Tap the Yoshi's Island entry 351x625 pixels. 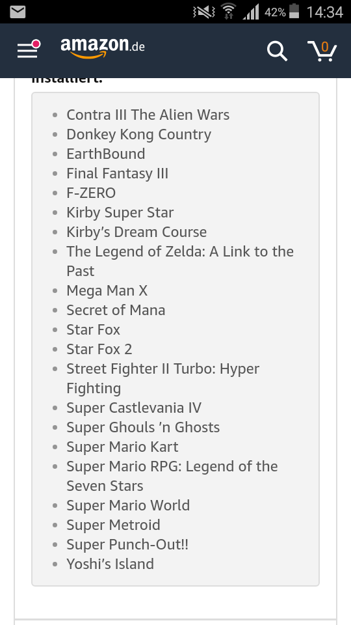click(110, 564)
